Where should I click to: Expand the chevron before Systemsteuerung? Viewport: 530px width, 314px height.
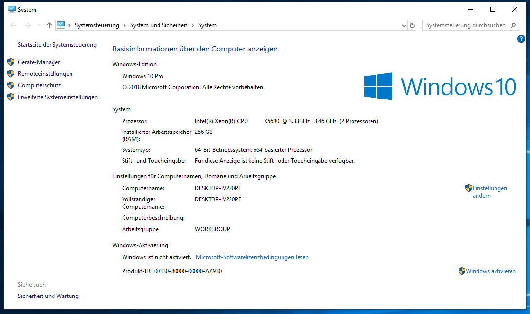(x=70, y=25)
